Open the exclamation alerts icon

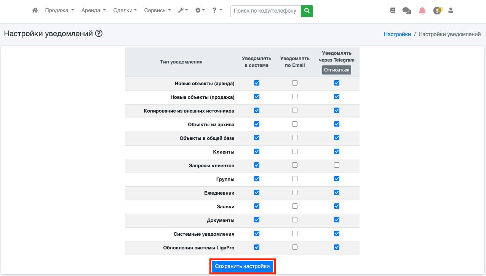(x=437, y=11)
